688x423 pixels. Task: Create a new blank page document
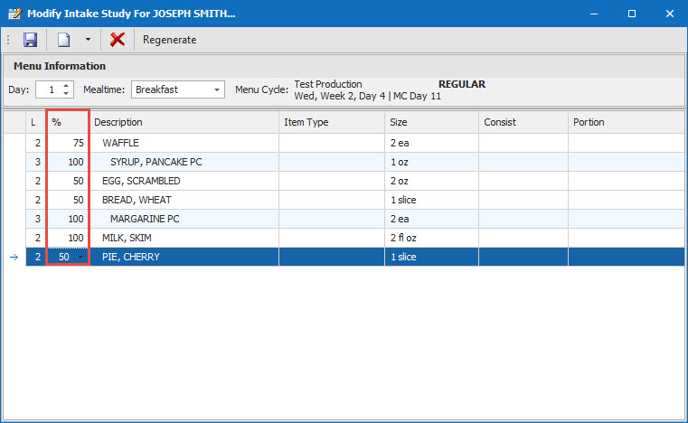(x=64, y=40)
